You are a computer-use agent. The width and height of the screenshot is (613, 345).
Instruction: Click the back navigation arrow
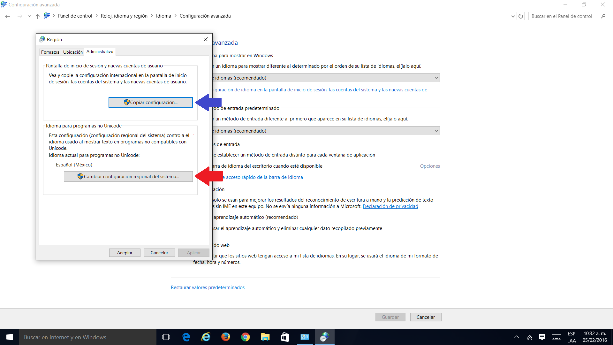point(8,16)
